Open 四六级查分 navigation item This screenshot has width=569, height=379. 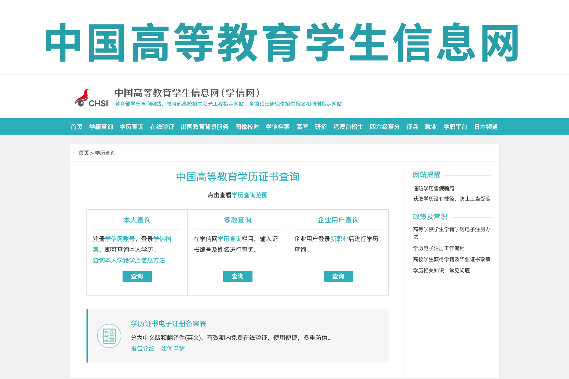(x=385, y=127)
